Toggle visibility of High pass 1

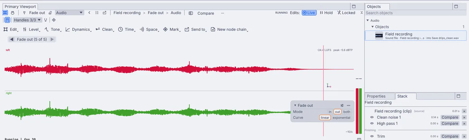372,124
